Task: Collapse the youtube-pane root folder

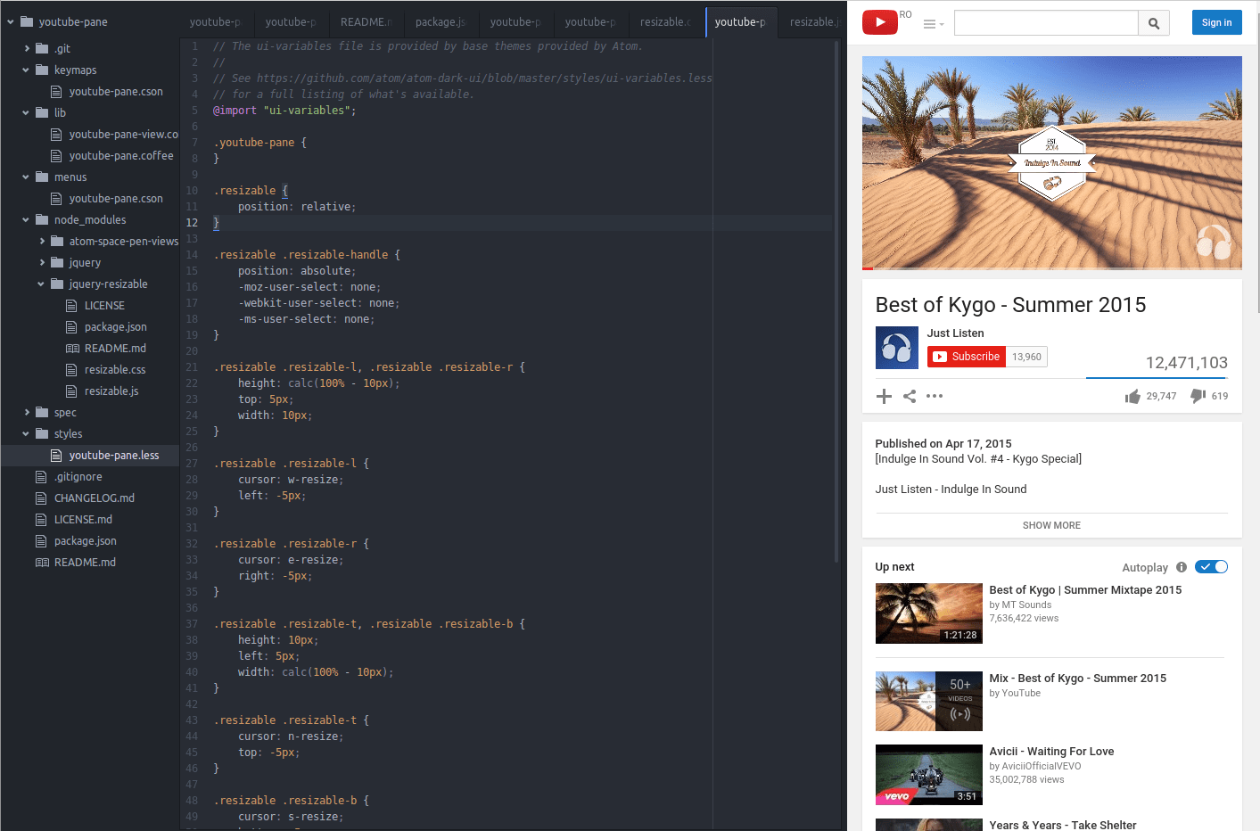Action: pos(11,21)
